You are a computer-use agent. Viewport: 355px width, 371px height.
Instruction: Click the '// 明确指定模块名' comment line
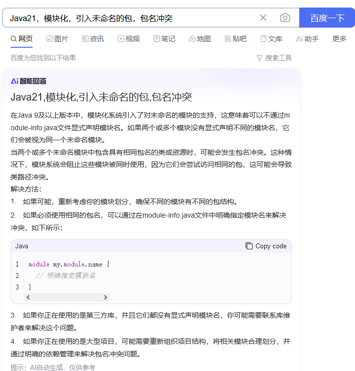(65, 275)
